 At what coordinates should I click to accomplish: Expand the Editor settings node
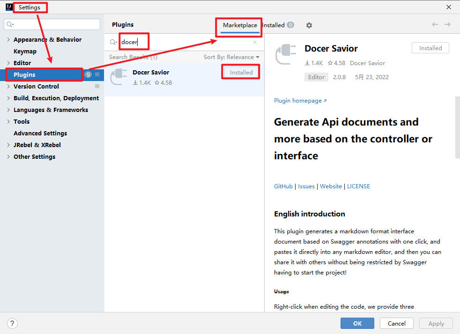tap(8, 63)
